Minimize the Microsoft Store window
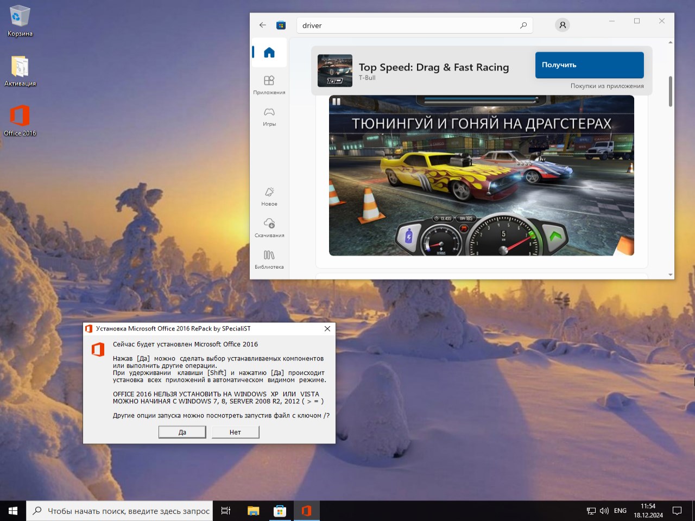The image size is (695, 521). click(x=612, y=21)
